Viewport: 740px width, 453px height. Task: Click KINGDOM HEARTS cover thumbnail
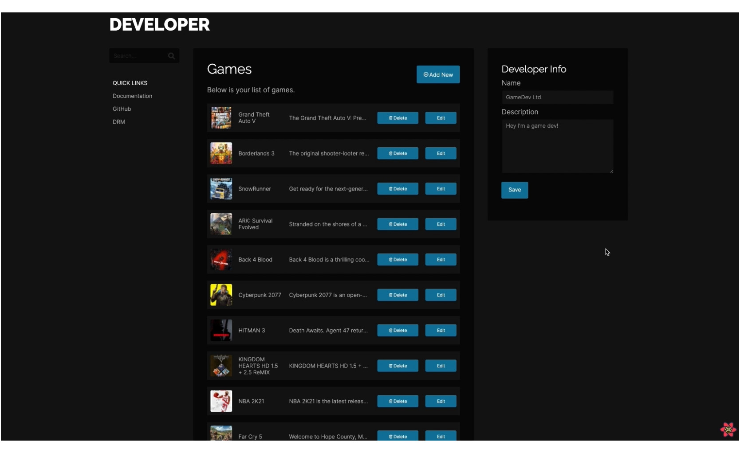pyautogui.click(x=221, y=366)
